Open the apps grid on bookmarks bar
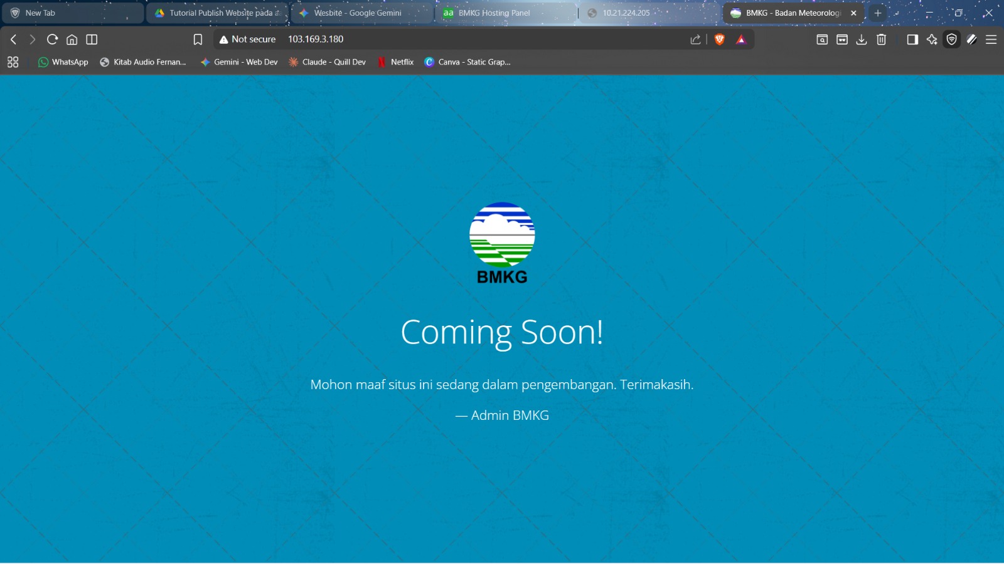Screen dimensions: 1004x564 tap(13, 62)
